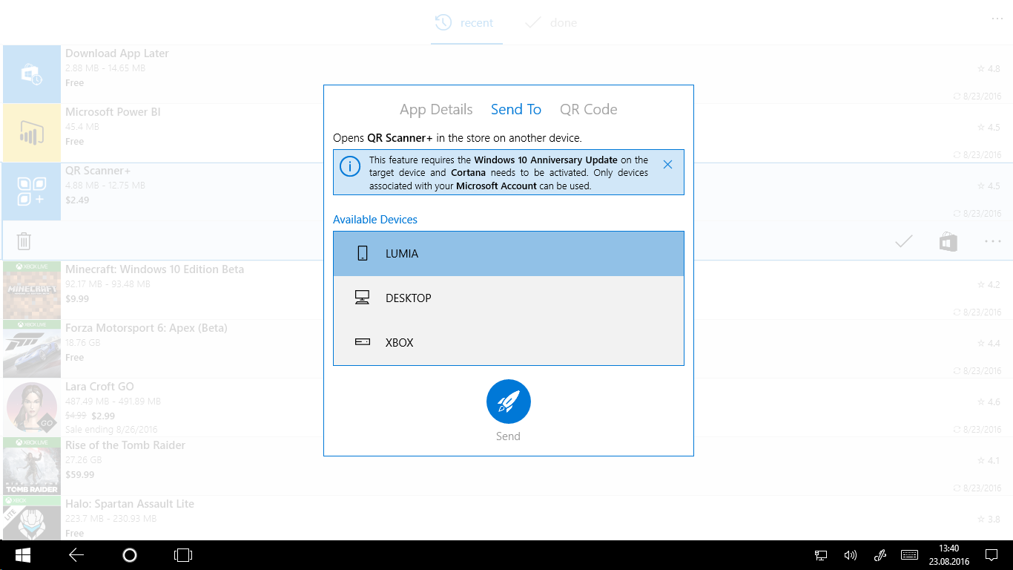1013x570 pixels.
Task: Click the 4.8 star rating
Action: [x=989, y=69]
